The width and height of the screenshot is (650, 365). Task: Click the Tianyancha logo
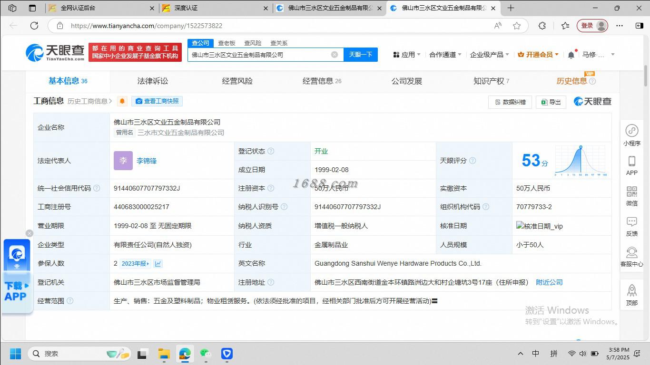(55, 52)
